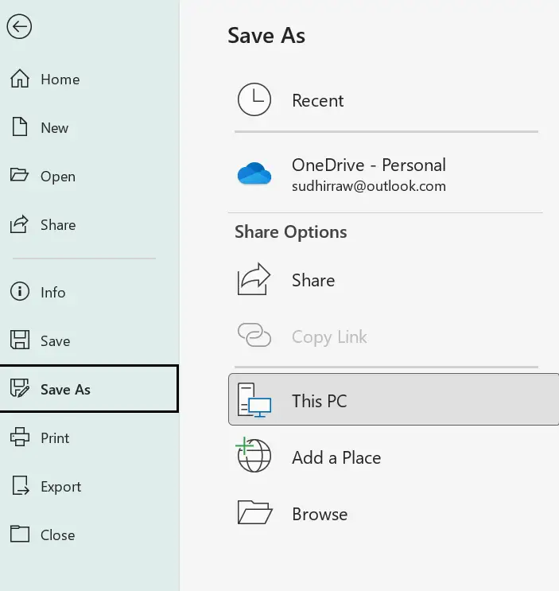Screen dimensions: 559x591
Task: Click the OneDrive cloud icon
Action: pyautogui.click(x=254, y=174)
